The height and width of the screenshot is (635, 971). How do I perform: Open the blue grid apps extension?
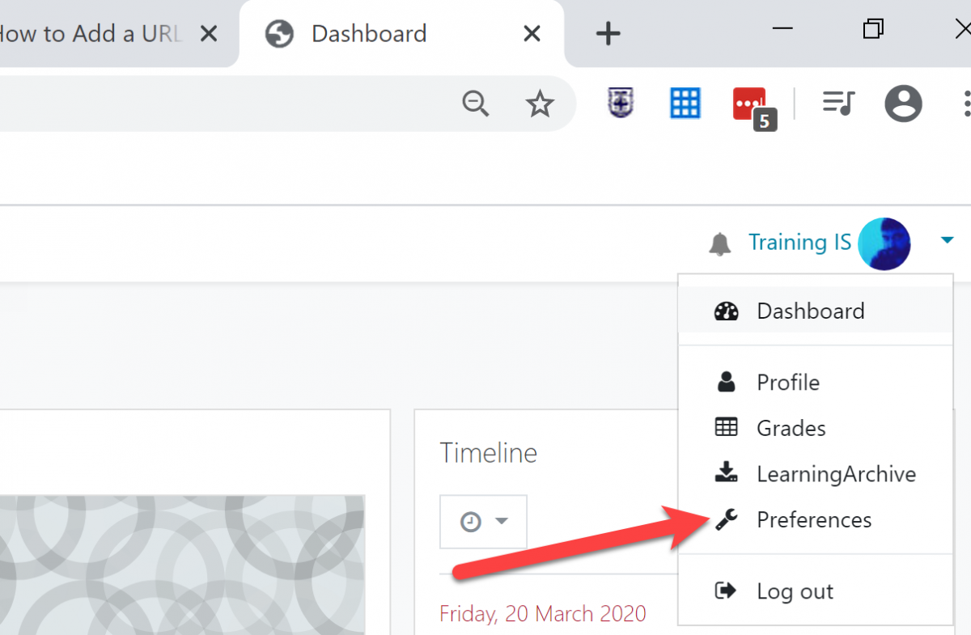[685, 103]
